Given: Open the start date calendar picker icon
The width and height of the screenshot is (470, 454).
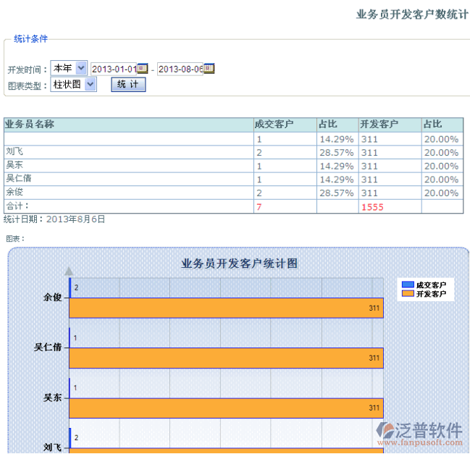Looking at the screenshot, I should [x=143, y=69].
